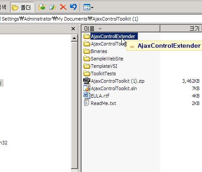Click the 7KB size value
The width and height of the screenshot is (202, 172).
[x=196, y=88]
